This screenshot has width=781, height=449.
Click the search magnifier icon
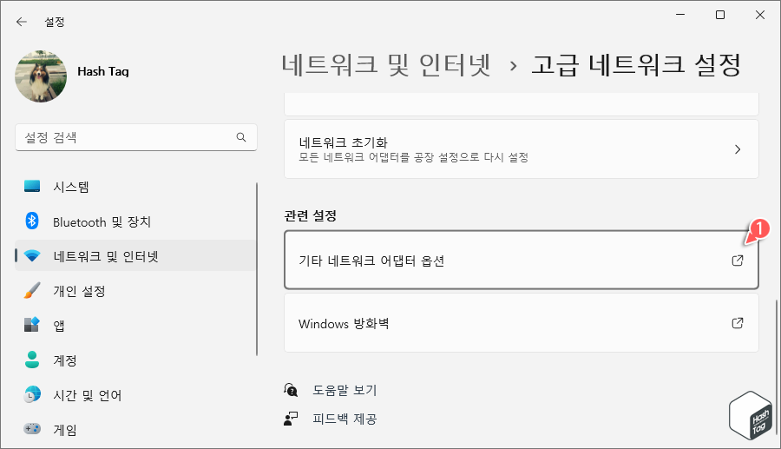pos(241,137)
